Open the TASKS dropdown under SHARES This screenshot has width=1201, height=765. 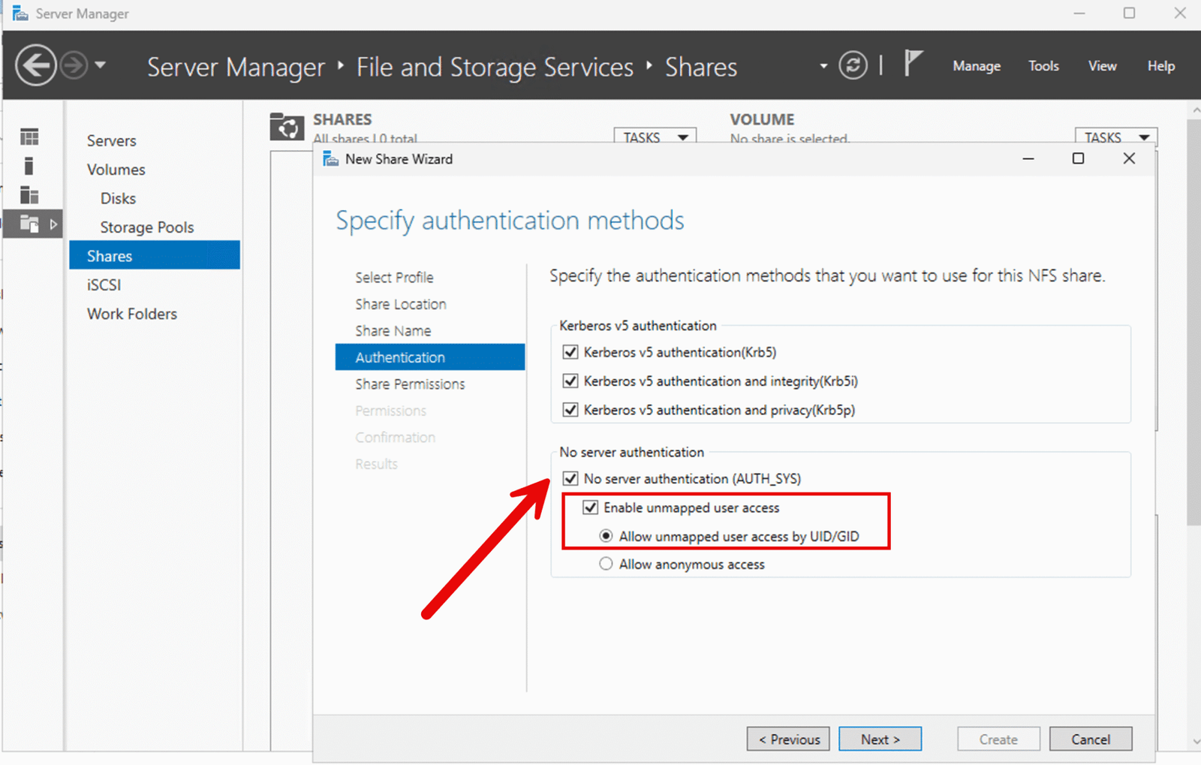[x=655, y=137]
